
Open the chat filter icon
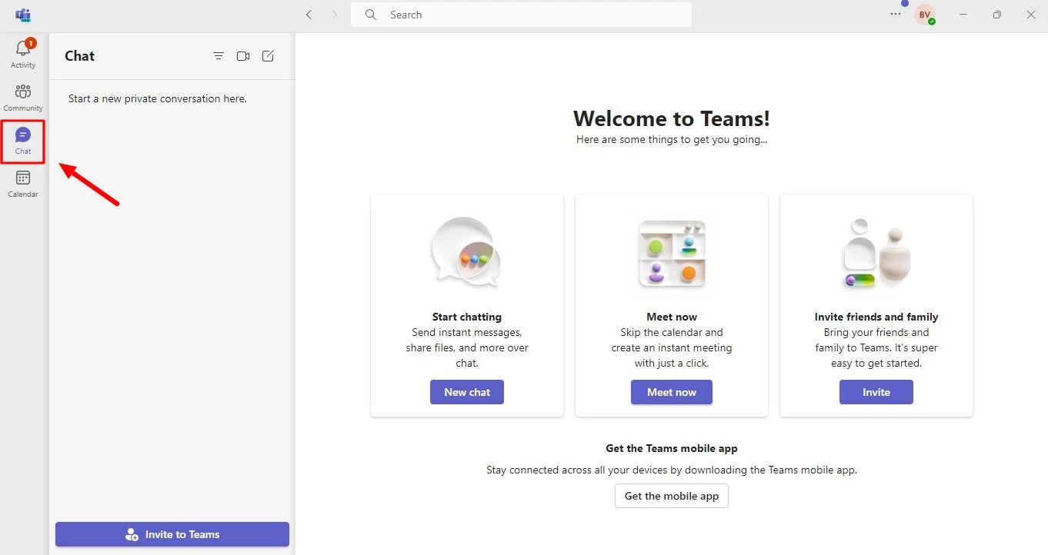click(219, 56)
